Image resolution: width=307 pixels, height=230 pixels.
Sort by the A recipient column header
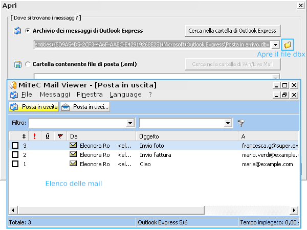click(x=269, y=136)
